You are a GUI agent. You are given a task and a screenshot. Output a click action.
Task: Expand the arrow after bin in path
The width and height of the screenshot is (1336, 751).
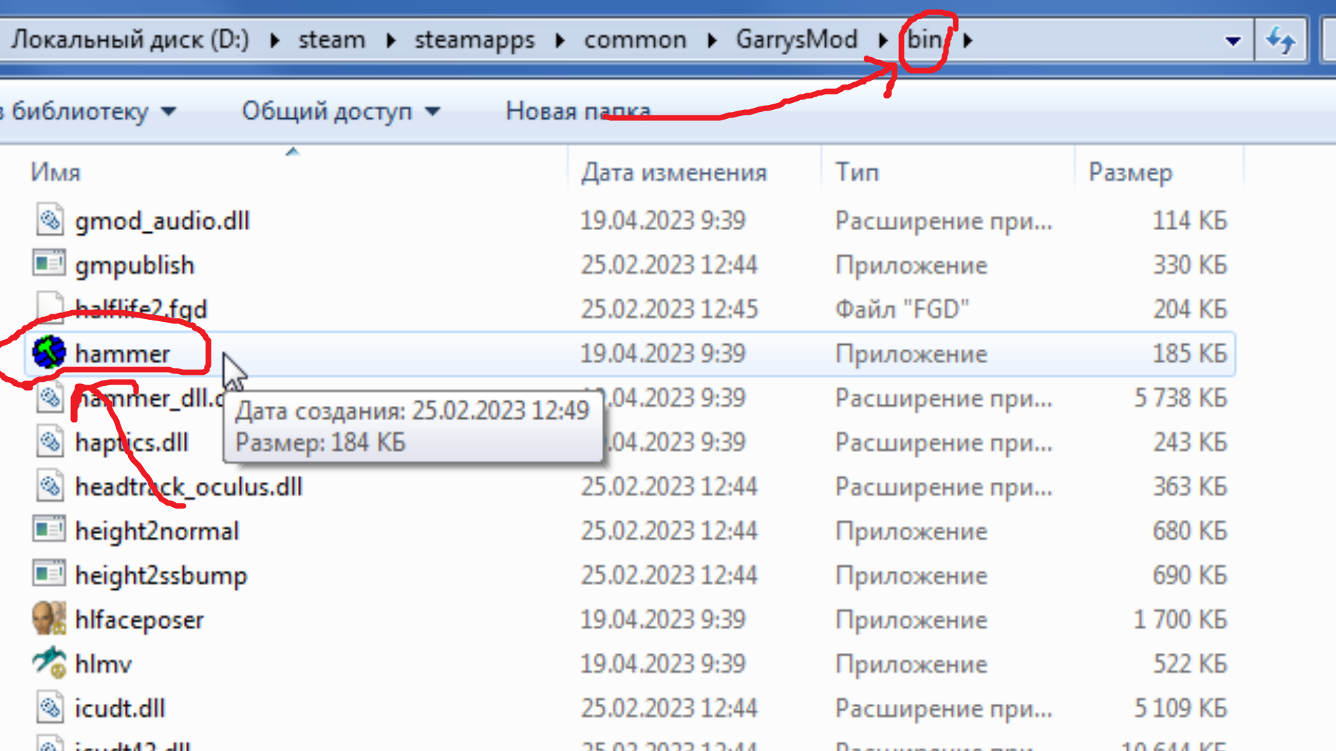(968, 40)
